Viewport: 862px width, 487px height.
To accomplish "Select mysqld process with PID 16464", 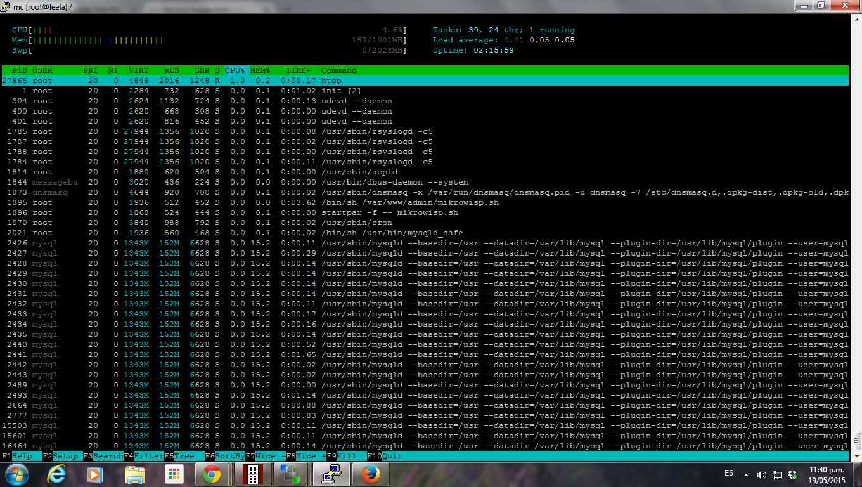I will click(x=425, y=446).
